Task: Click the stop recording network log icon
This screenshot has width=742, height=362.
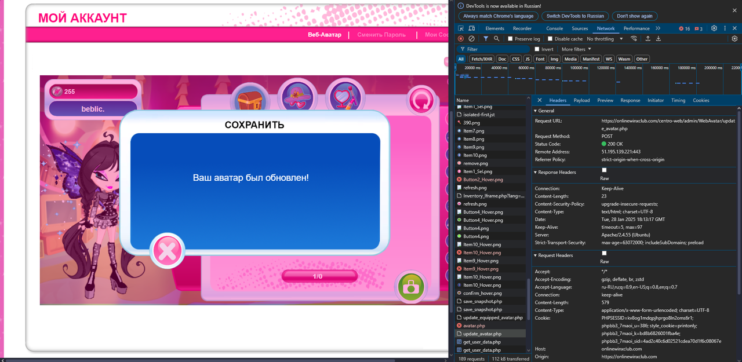Action: pos(461,39)
